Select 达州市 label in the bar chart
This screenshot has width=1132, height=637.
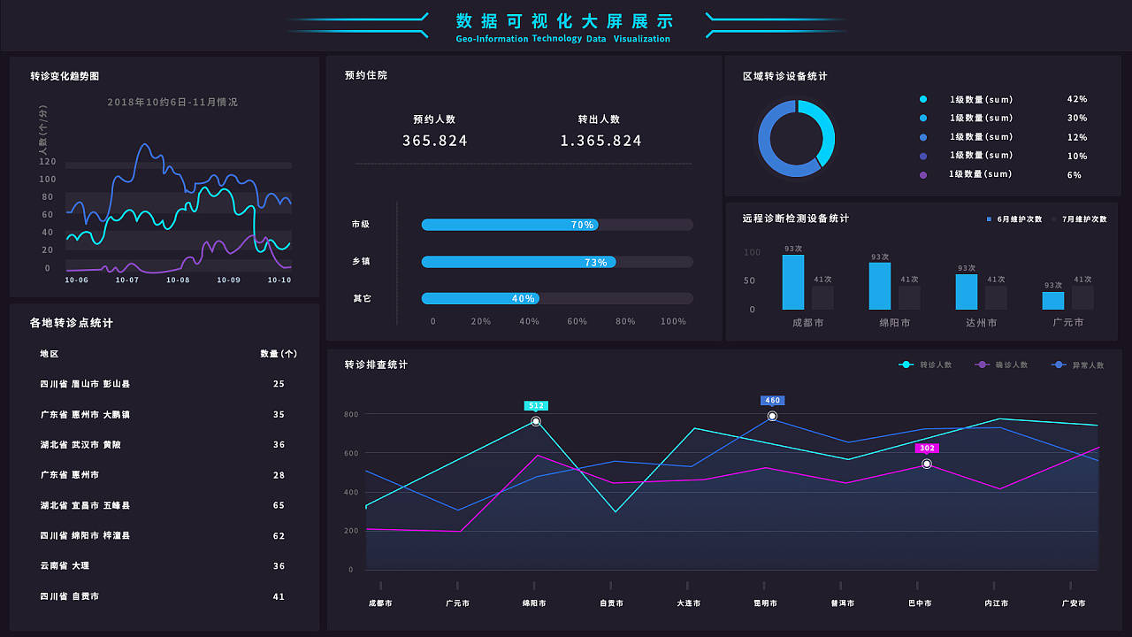pos(982,323)
